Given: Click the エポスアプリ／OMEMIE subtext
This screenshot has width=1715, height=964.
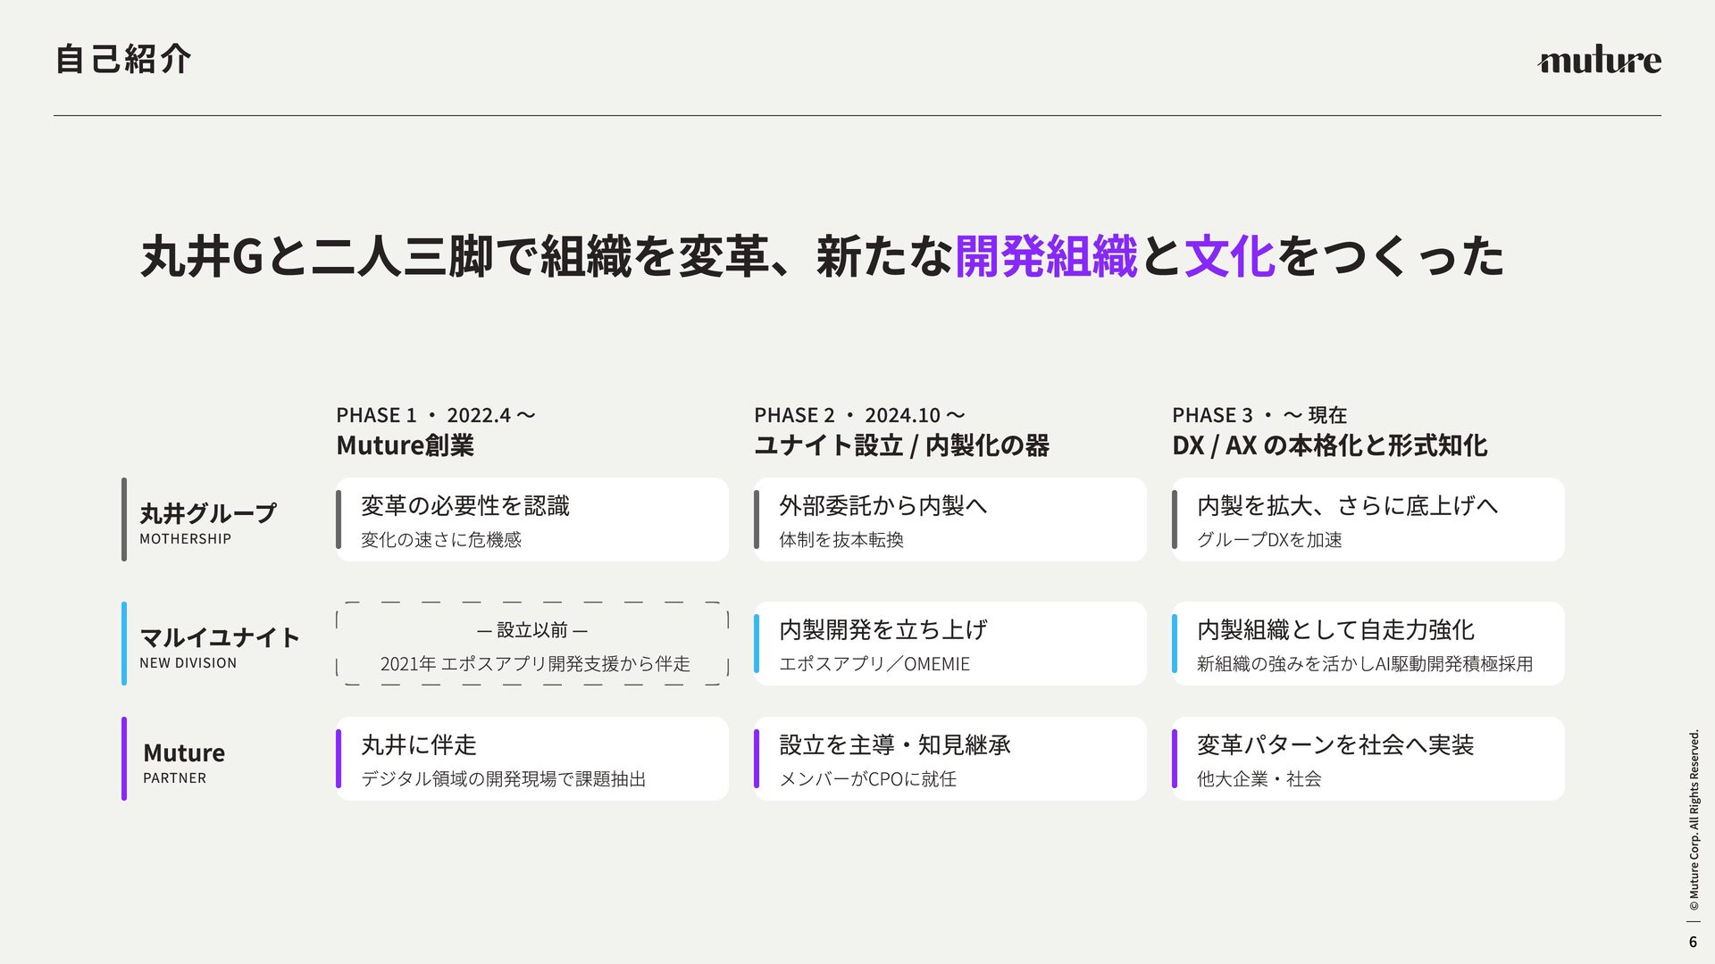Looking at the screenshot, I should point(874,664).
